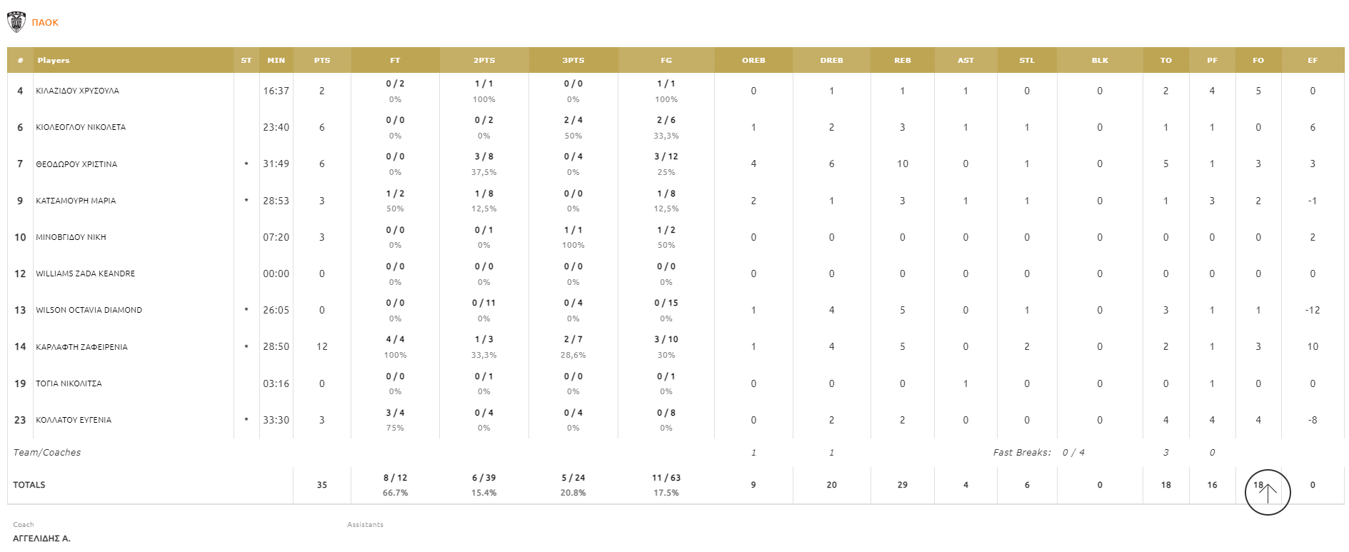Click the EF column header
Viewport: 1349px width, 552px height.
coord(1312,61)
